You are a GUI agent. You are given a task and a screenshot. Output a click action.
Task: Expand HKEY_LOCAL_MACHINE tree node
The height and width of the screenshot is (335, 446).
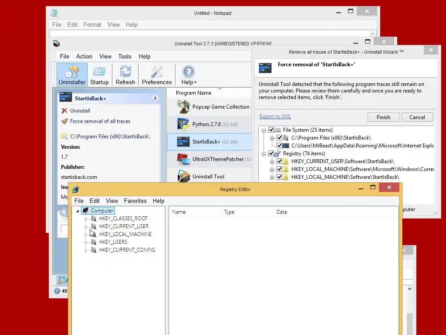[x=86, y=234]
